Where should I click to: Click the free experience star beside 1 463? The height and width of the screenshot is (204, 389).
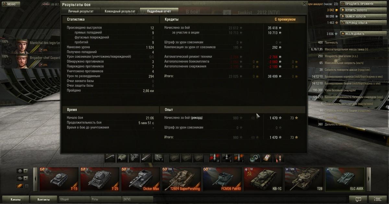pyautogui.click(x=336, y=23)
